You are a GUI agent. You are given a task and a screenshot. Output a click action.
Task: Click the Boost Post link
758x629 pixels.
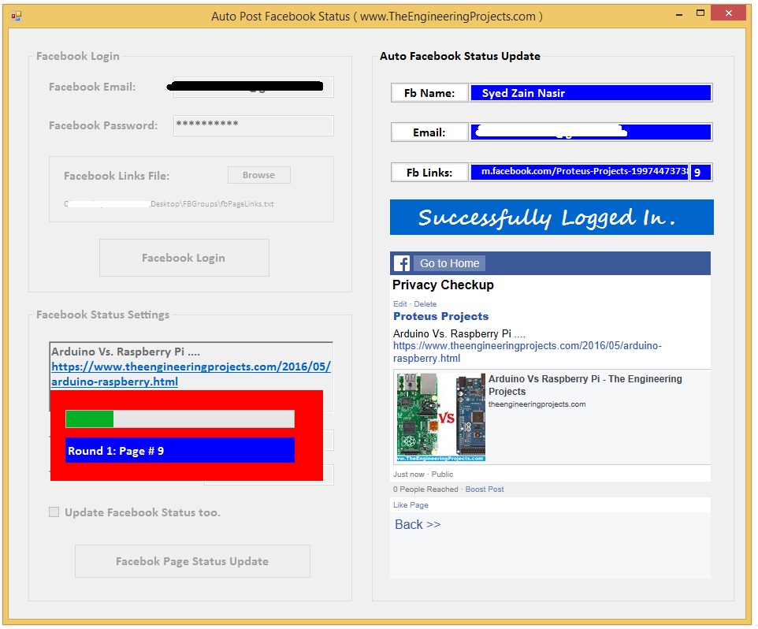[x=485, y=489]
